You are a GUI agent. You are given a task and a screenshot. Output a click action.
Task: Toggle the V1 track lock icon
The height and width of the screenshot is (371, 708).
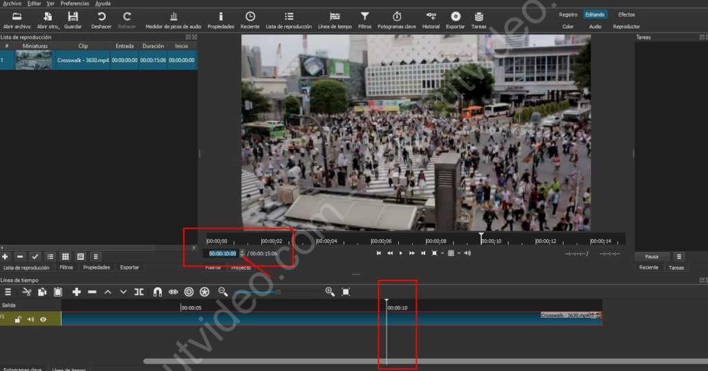(18, 319)
